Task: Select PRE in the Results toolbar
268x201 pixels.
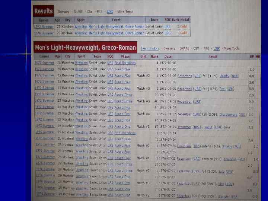Action: tap(99, 12)
